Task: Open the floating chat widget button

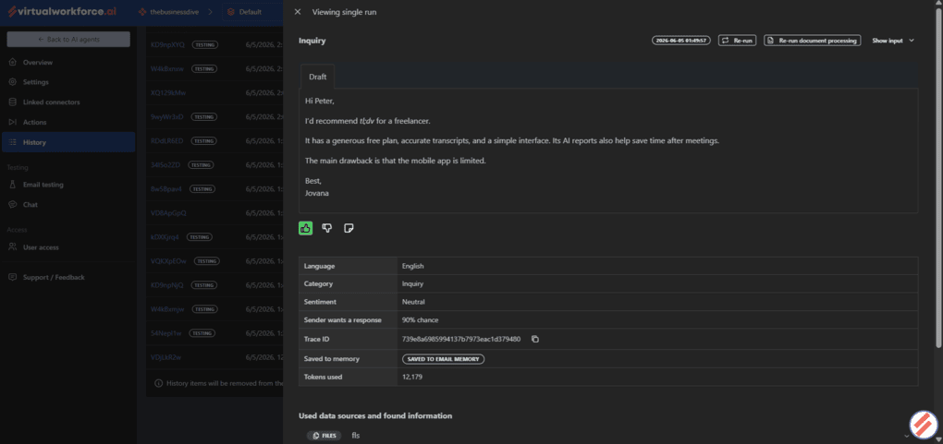Action: [x=924, y=425]
